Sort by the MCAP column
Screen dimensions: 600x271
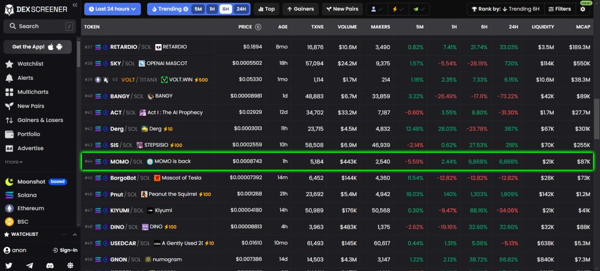pyautogui.click(x=583, y=27)
